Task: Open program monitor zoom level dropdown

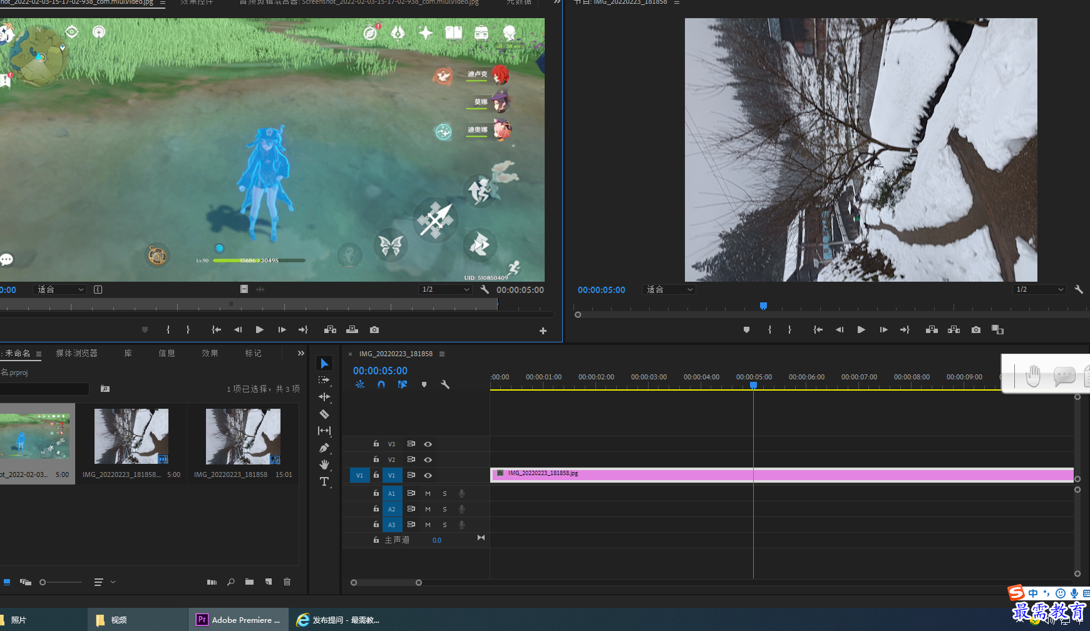Action: click(669, 289)
